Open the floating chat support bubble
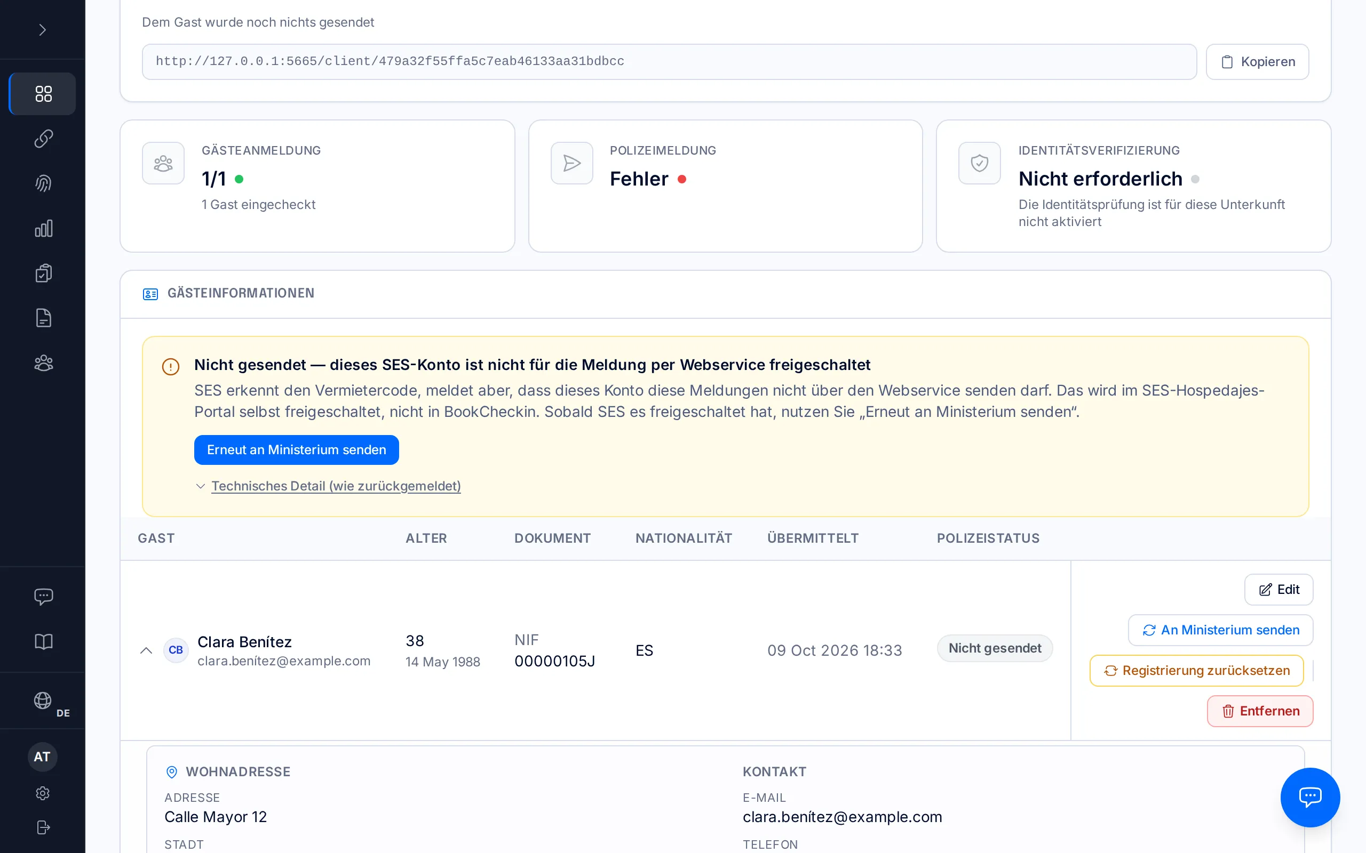 1309,798
